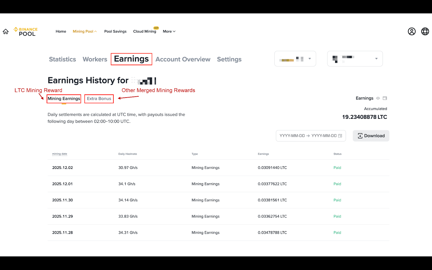
Task: Click Paid status for 2025.12.02
Action: [x=337, y=168]
